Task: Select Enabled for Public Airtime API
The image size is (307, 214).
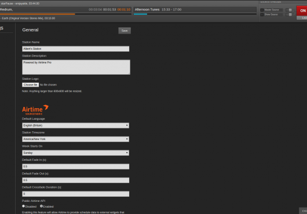Action: [41, 206]
